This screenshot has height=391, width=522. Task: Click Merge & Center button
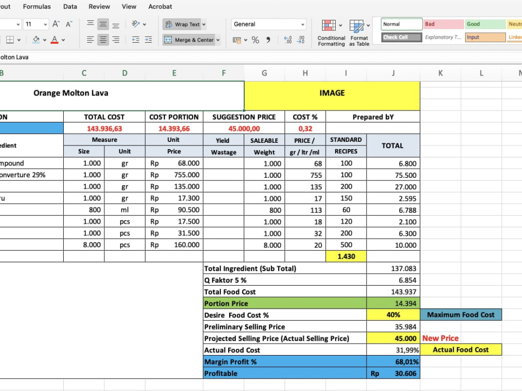pos(189,40)
